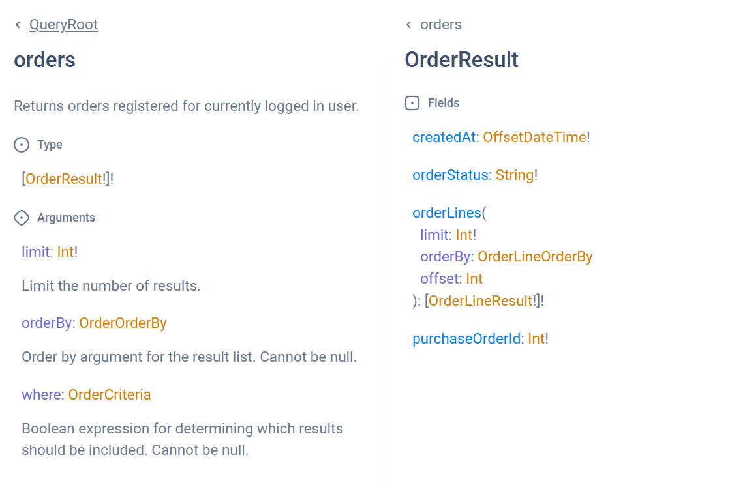Select the purchaseOrderId field
Viewport: 730px width, 483px height.
pos(466,339)
